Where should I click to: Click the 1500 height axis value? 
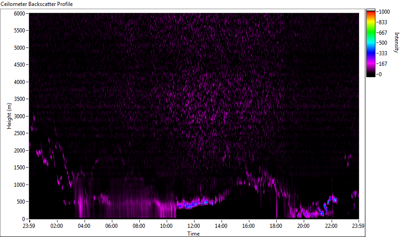[20, 168]
